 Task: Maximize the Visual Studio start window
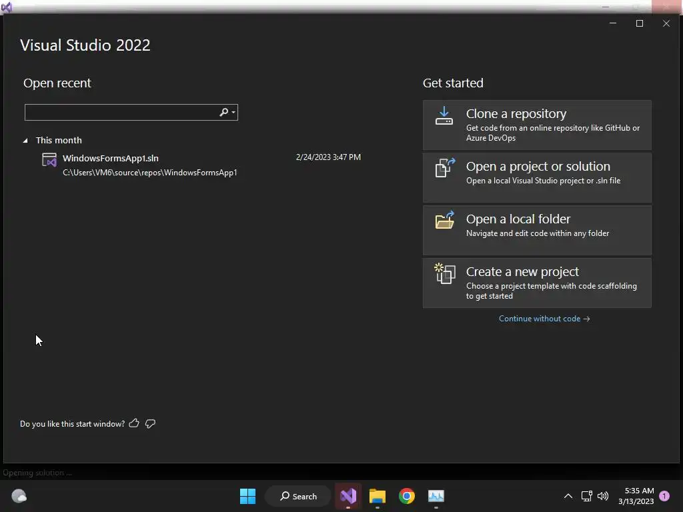click(640, 23)
